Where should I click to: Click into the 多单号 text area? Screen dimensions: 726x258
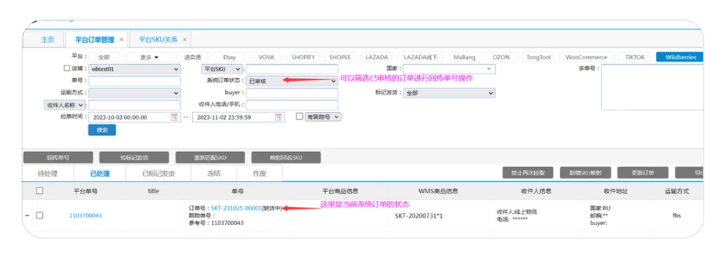pos(652,87)
